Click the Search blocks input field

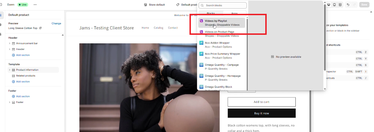click(223, 6)
